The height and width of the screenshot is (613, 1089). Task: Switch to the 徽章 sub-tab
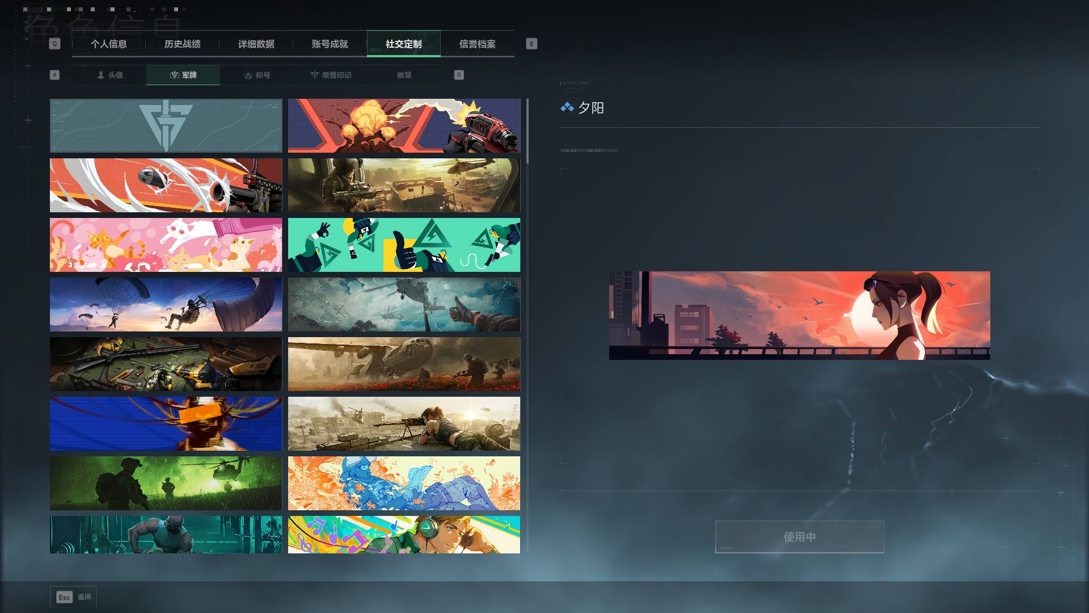(404, 75)
